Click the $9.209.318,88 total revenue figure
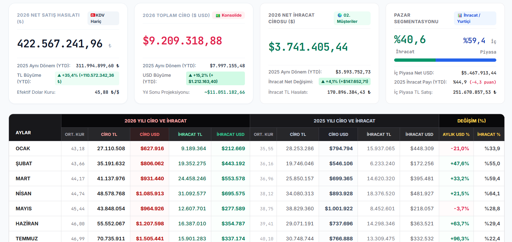This screenshot has width=512, height=242. click(183, 40)
